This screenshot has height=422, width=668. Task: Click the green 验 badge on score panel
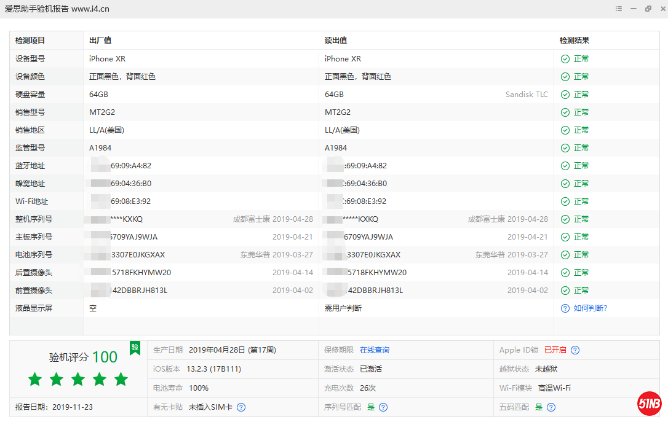135,348
